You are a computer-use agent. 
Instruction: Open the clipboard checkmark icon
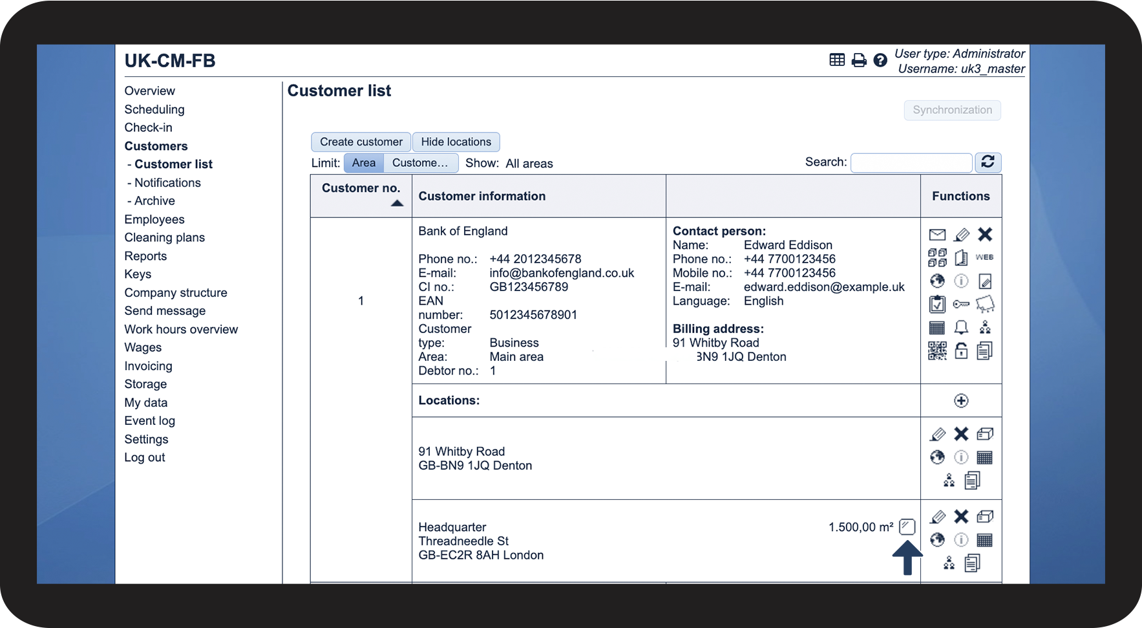(937, 304)
